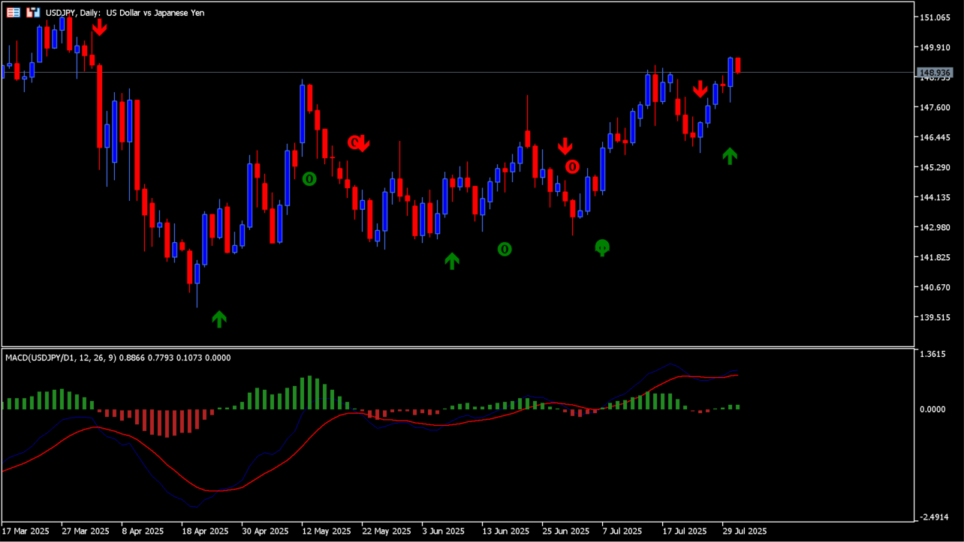Click the second icon left of USDJPY title
This screenshot has width=964, height=542.
(x=33, y=13)
